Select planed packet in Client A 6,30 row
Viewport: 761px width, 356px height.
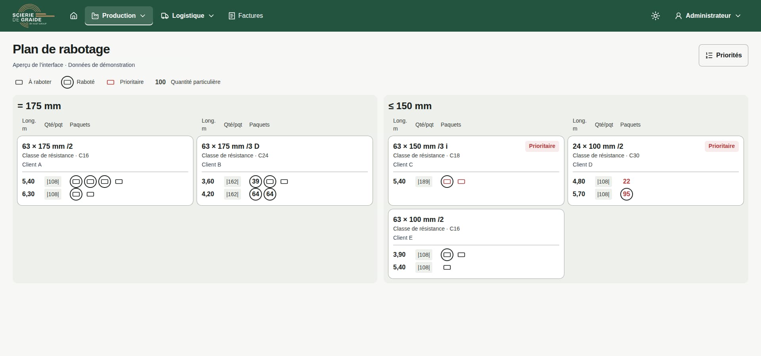click(x=76, y=194)
